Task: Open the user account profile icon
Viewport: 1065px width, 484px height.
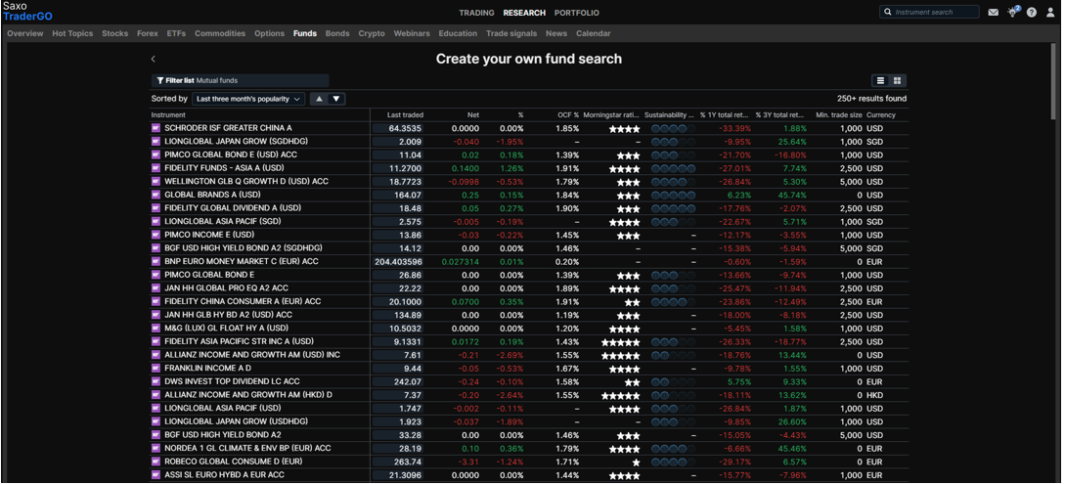Action: click(x=1050, y=12)
